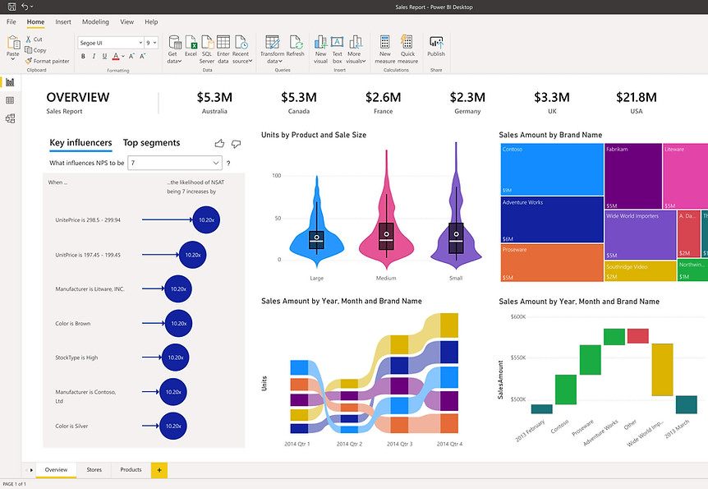708x489 pixels.
Task: Click the page tabs scroll arrow
Action: click(31, 470)
